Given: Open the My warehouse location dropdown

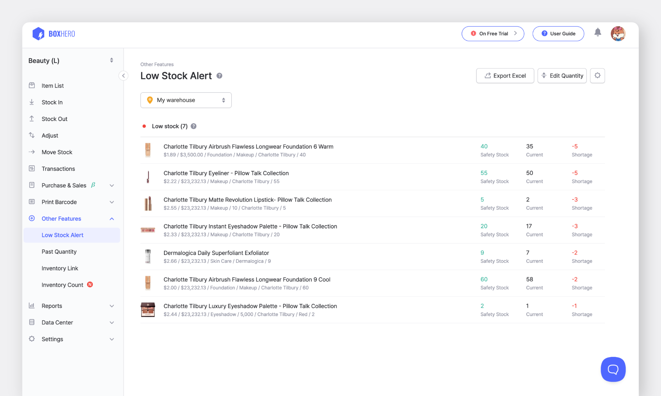Looking at the screenshot, I should pyautogui.click(x=186, y=100).
